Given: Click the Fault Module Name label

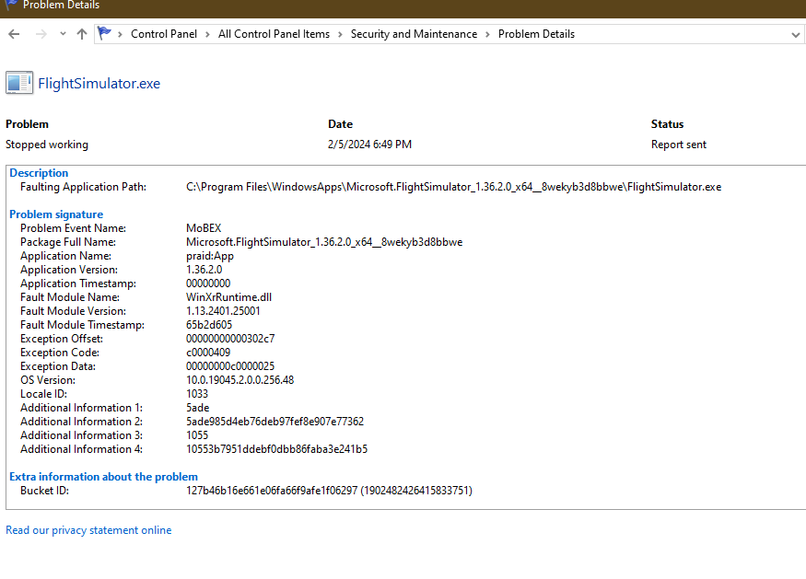Looking at the screenshot, I should tap(70, 297).
